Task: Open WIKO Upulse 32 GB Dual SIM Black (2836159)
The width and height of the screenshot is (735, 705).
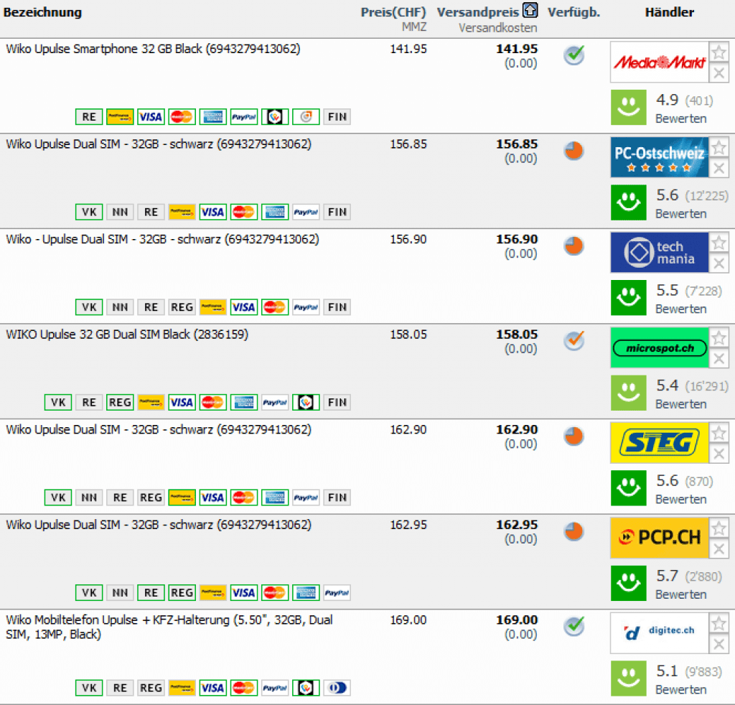Action: point(127,335)
